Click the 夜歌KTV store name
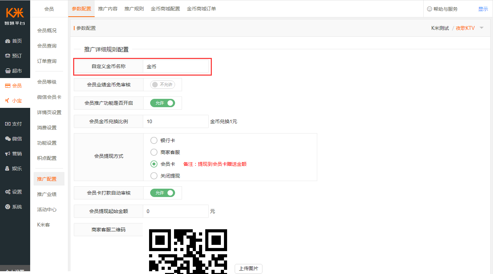 (465, 28)
